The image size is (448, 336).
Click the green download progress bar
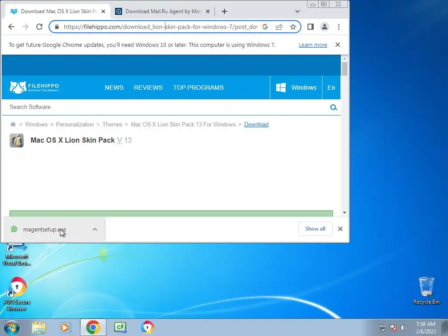[x=171, y=213]
